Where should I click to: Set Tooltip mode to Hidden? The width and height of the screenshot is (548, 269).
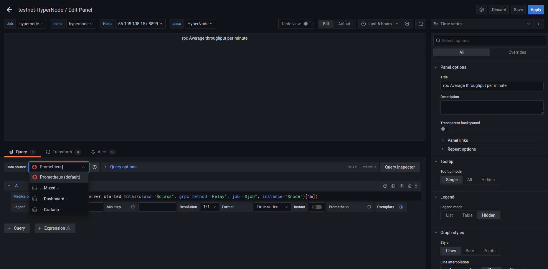488,180
